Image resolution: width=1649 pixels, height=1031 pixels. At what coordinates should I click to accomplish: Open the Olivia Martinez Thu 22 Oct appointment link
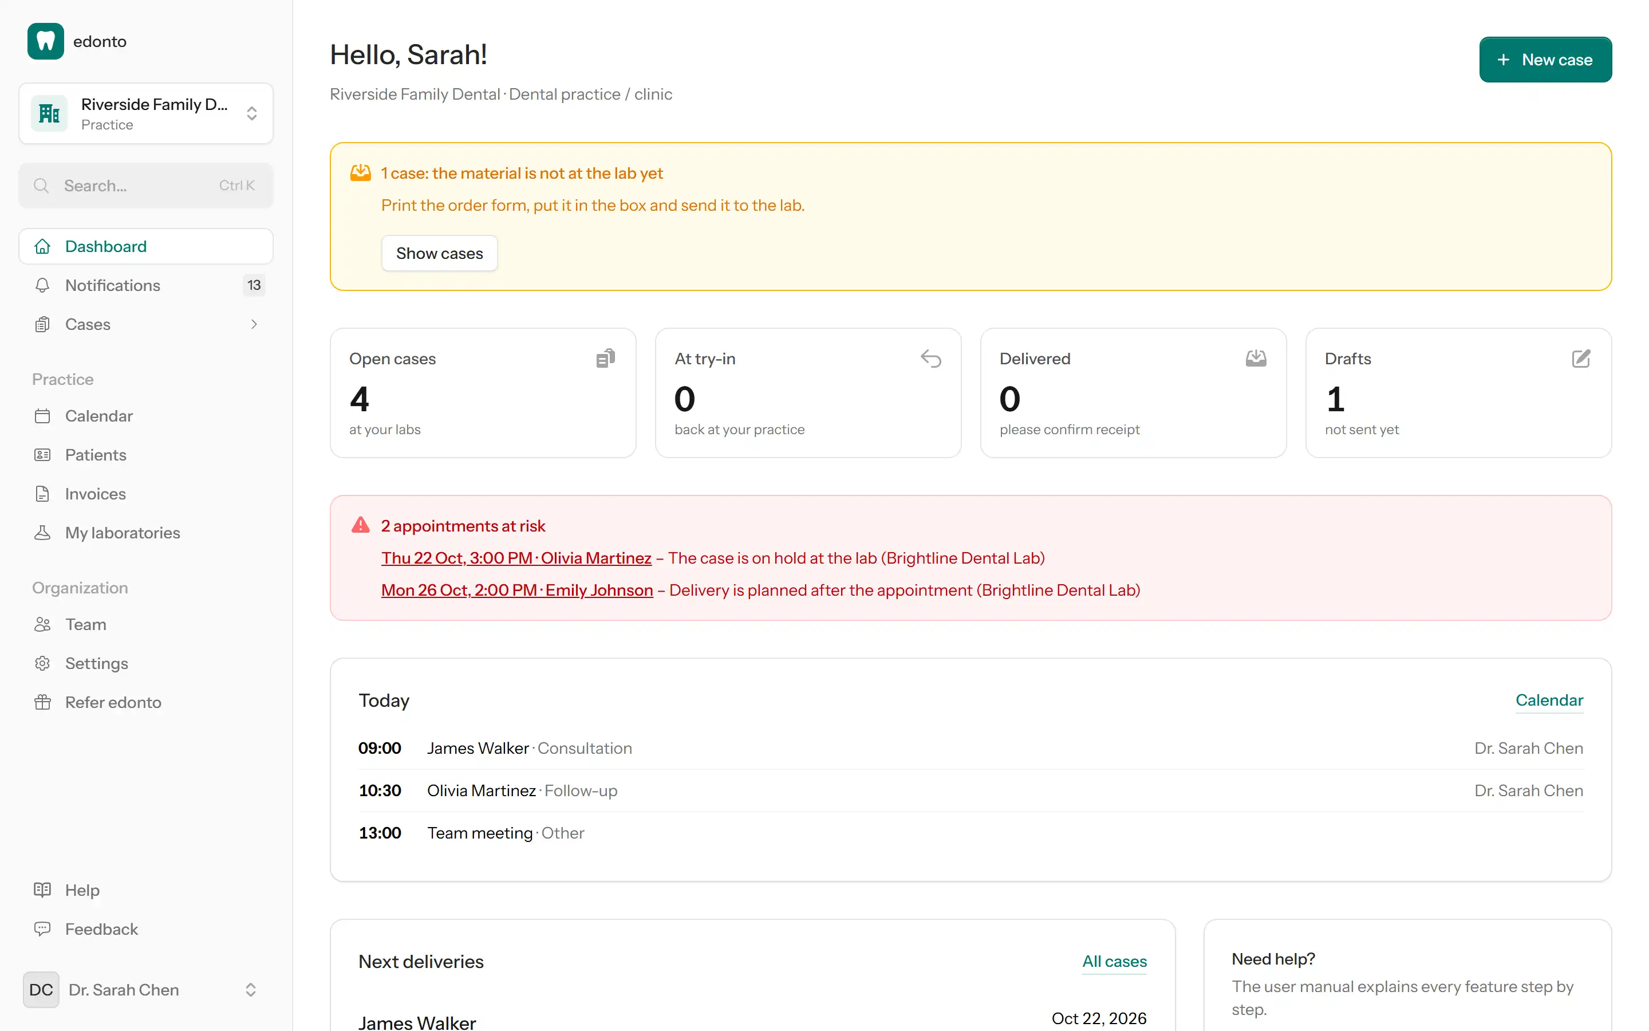tap(516, 558)
